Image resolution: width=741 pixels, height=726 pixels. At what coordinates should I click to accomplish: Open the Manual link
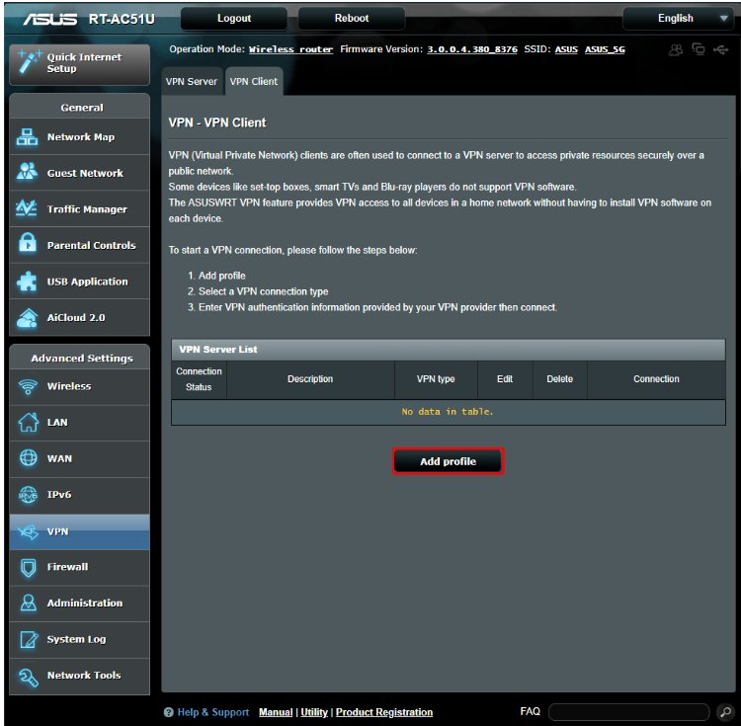click(276, 712)
